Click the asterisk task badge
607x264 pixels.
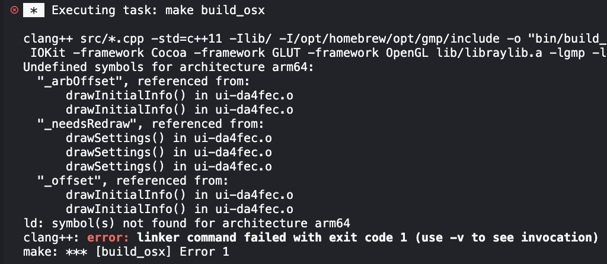click(x=34, y=11)
